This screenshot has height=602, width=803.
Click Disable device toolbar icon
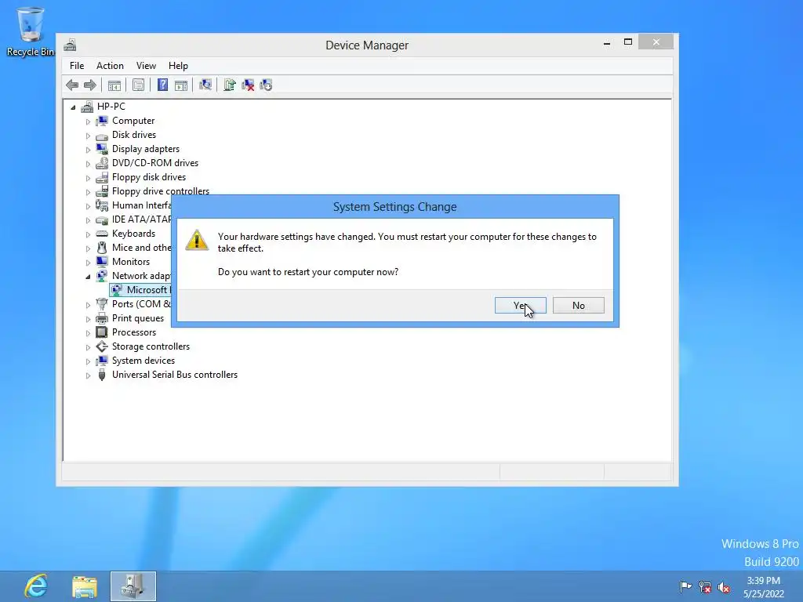click(x=266, y=85)
